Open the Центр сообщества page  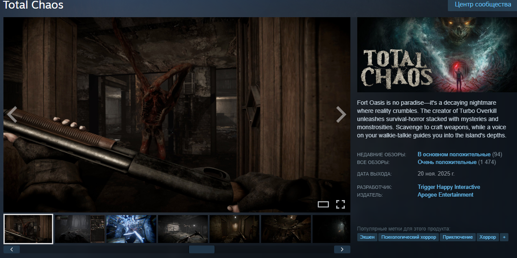[483, 5]
